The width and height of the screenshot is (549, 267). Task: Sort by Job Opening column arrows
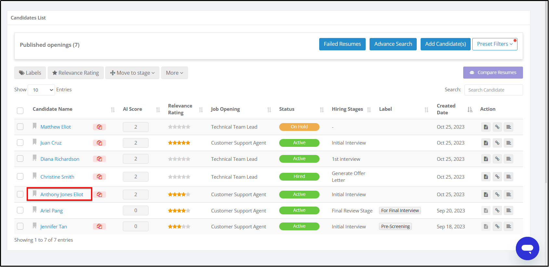pyautogui.click(x=269, y=110)
